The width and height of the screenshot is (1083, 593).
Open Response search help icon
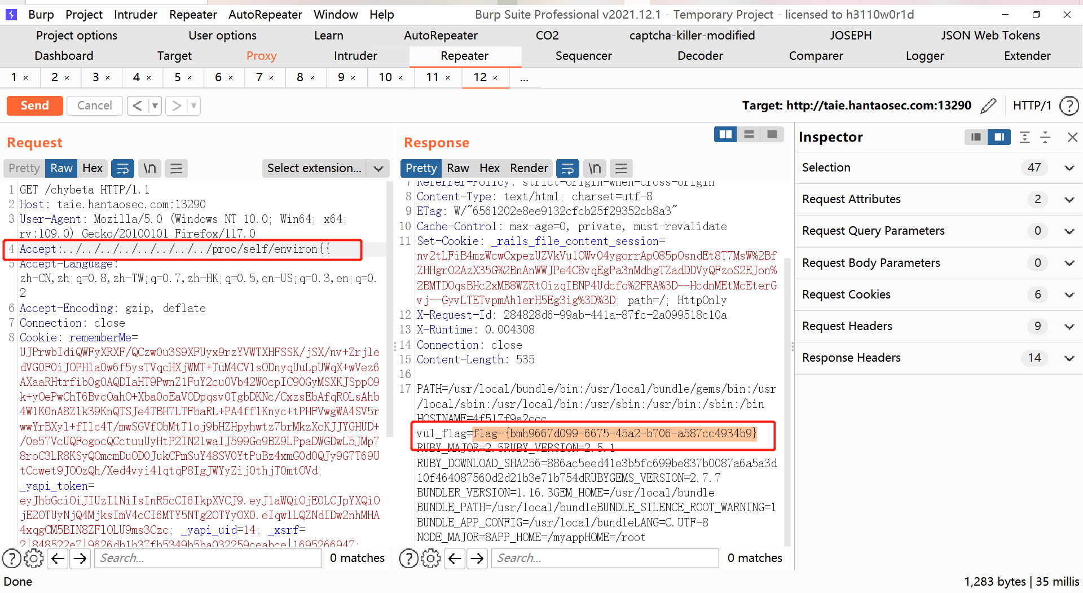click(x=408, y=559)
